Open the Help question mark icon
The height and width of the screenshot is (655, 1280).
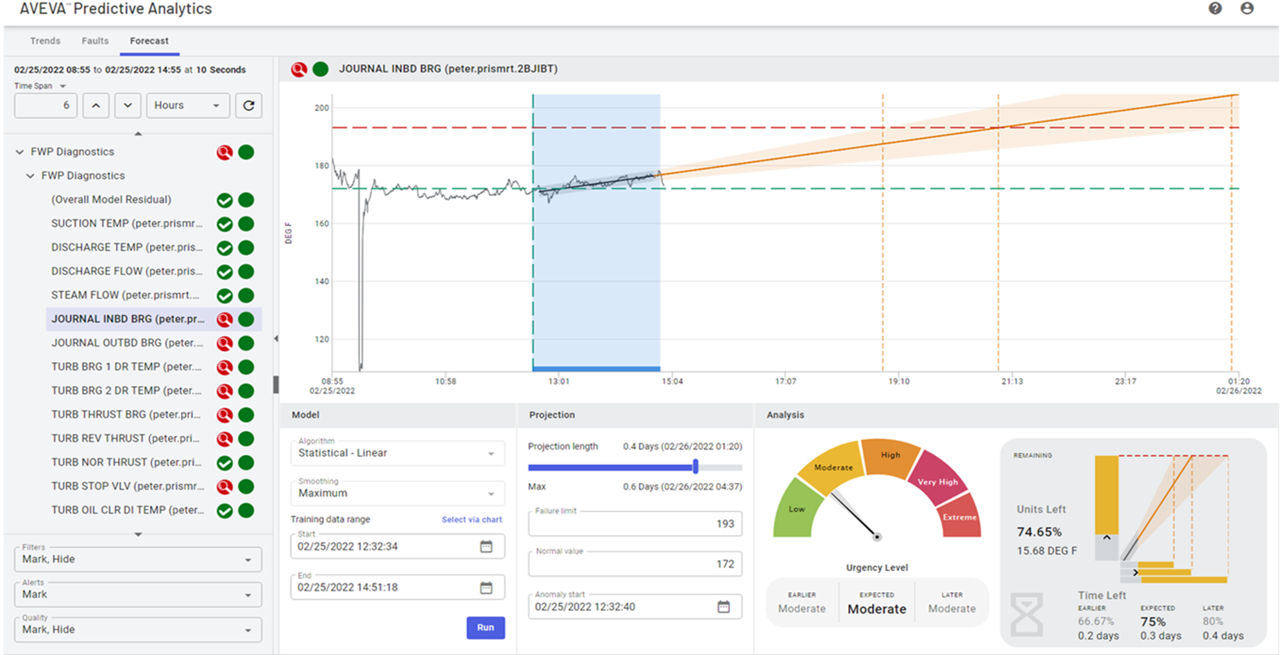pos(1215,8)
